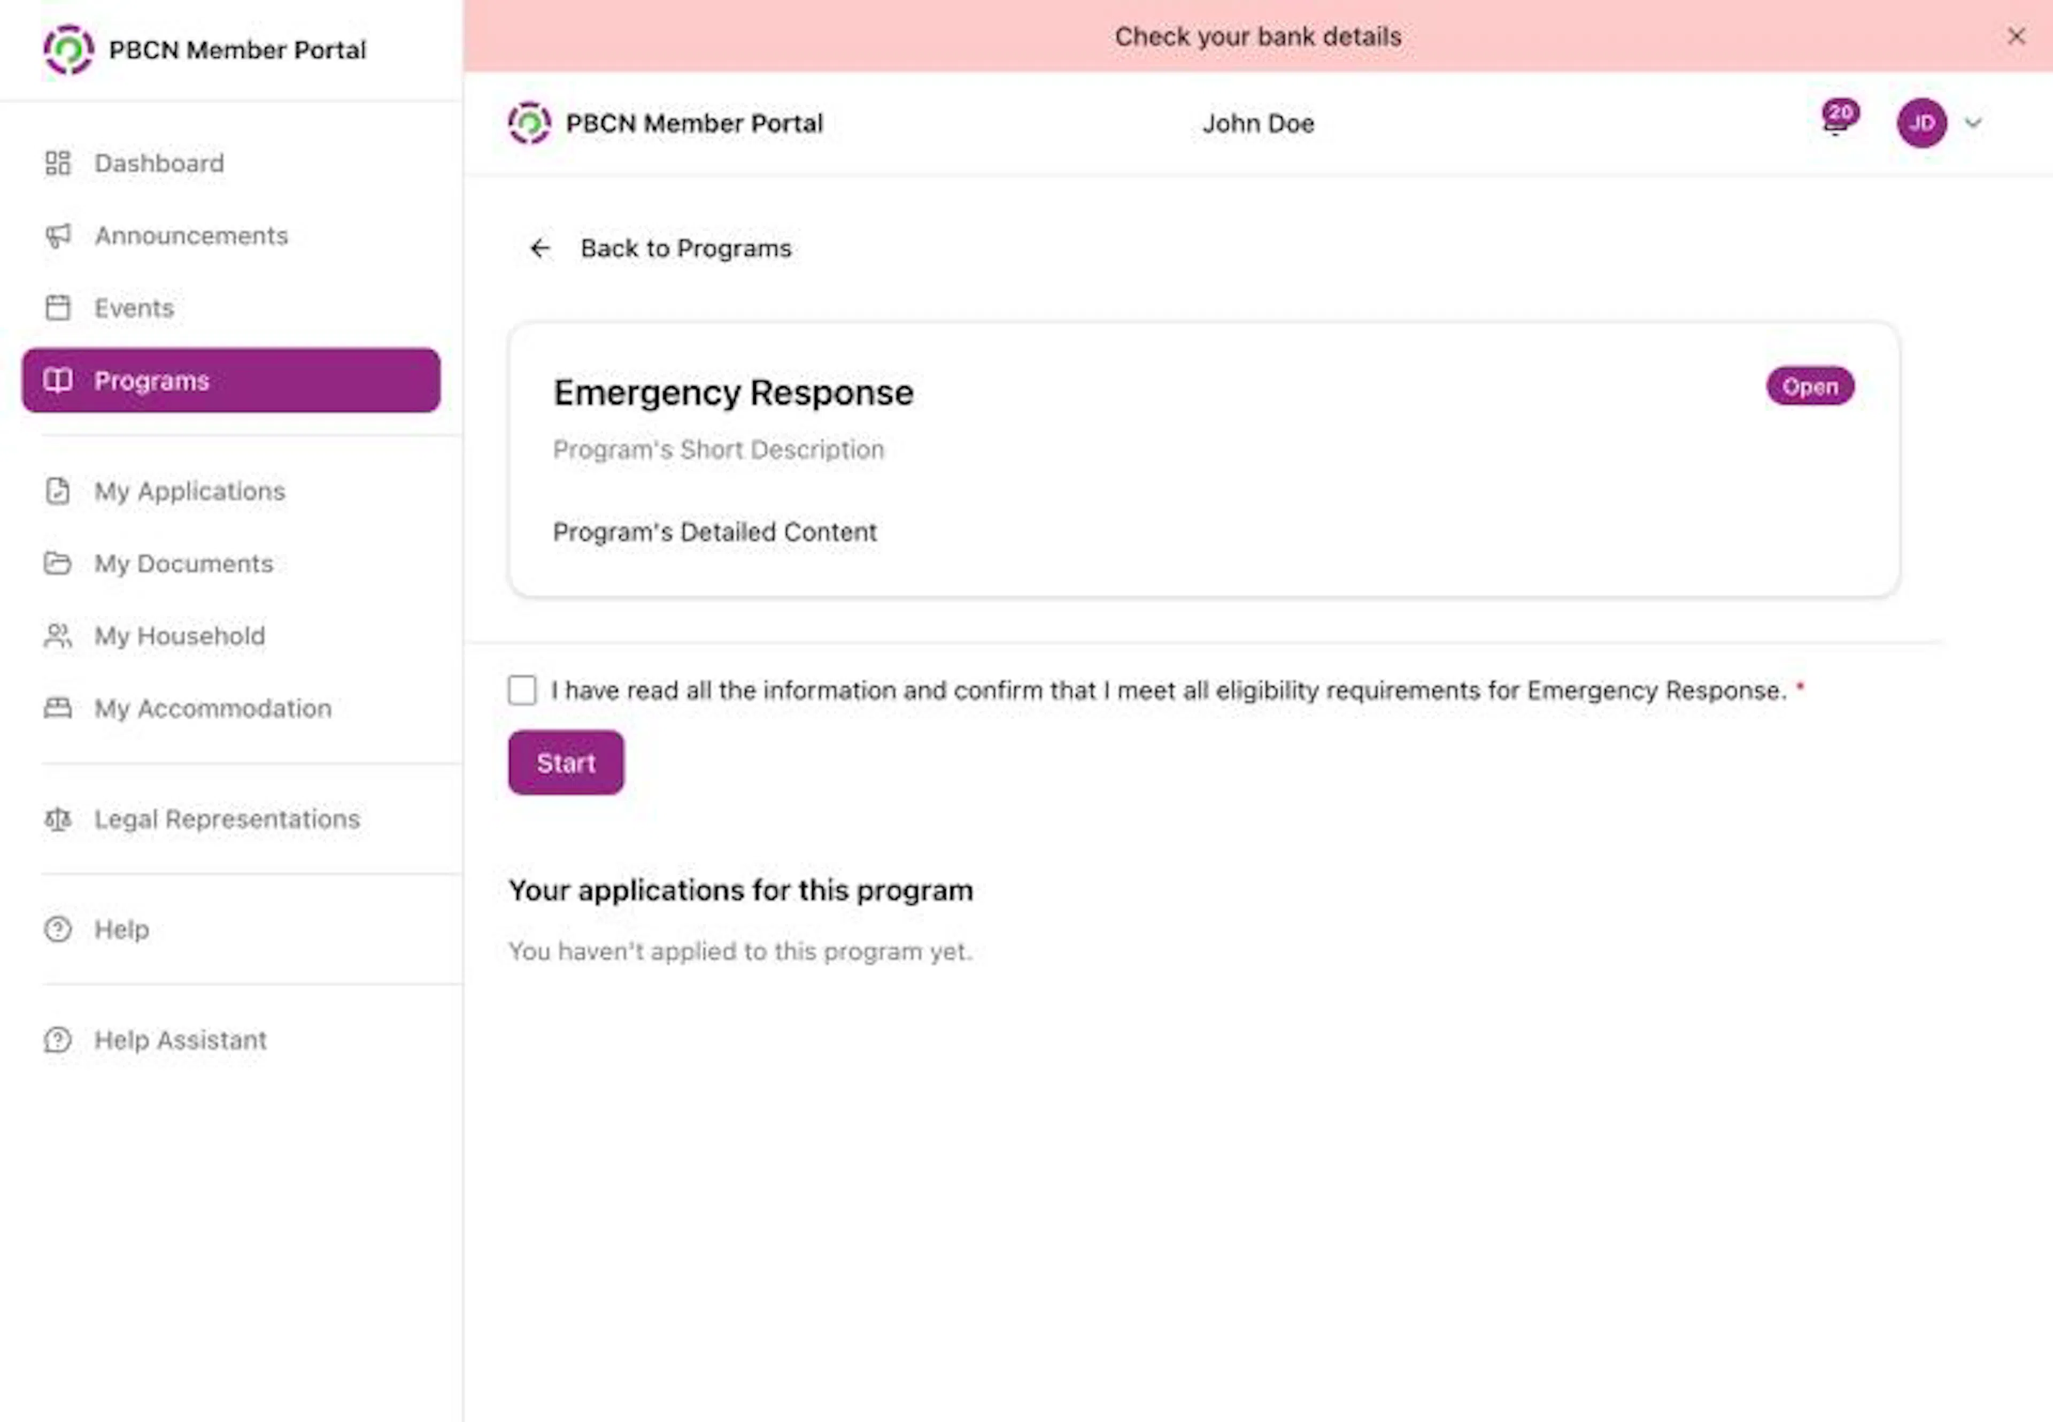Click the Help question mark icon

(x=58, y=929)
